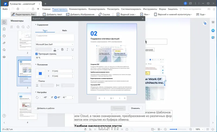Image resolution: width=217 pixels, height=132 pixels.
Task: Open the Фон toolbar dropdown
Action: (145, 14)
